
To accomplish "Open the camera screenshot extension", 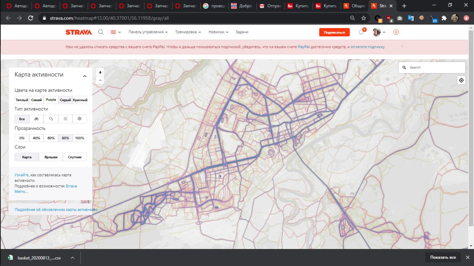I will 400,18.
